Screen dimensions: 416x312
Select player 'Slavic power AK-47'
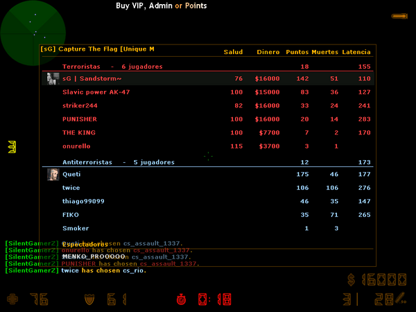96,92
